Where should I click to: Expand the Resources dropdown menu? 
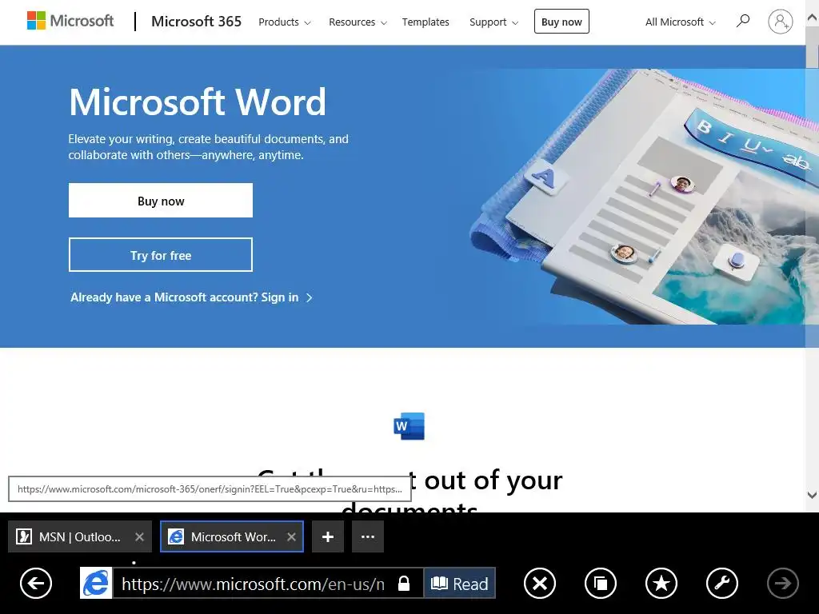pyautogui.click(x=358, y=22)
